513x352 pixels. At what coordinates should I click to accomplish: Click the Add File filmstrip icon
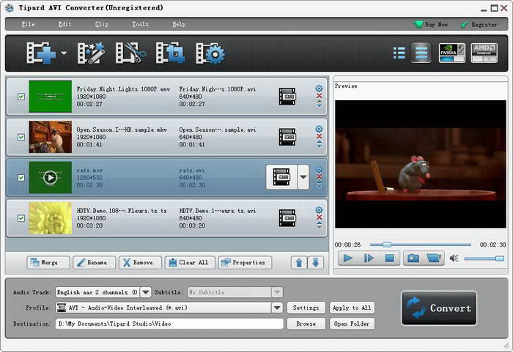click(x=41, y=53)
